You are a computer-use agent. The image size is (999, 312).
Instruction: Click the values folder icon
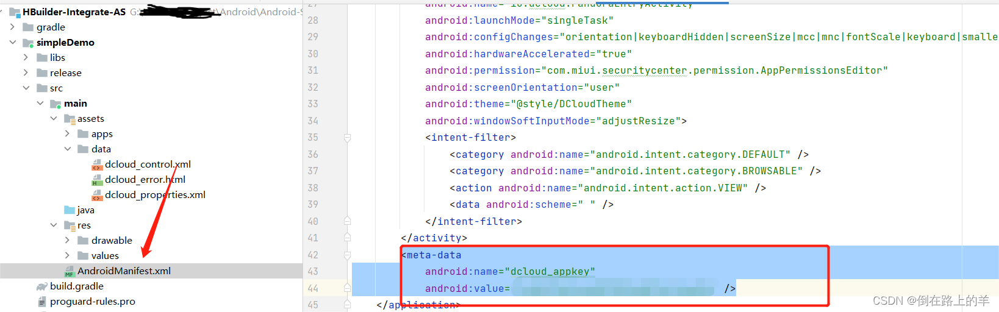[x=83, y=255]
